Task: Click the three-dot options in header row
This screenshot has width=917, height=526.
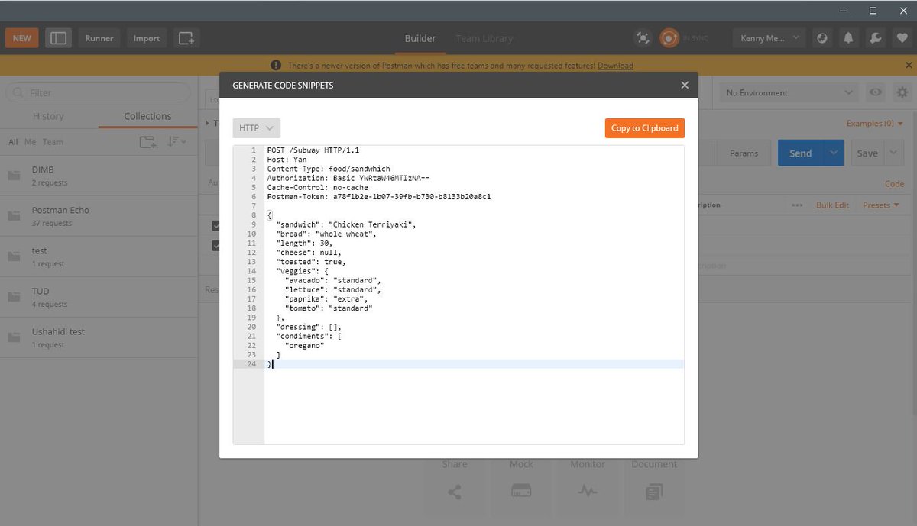Action: [797, 205]
